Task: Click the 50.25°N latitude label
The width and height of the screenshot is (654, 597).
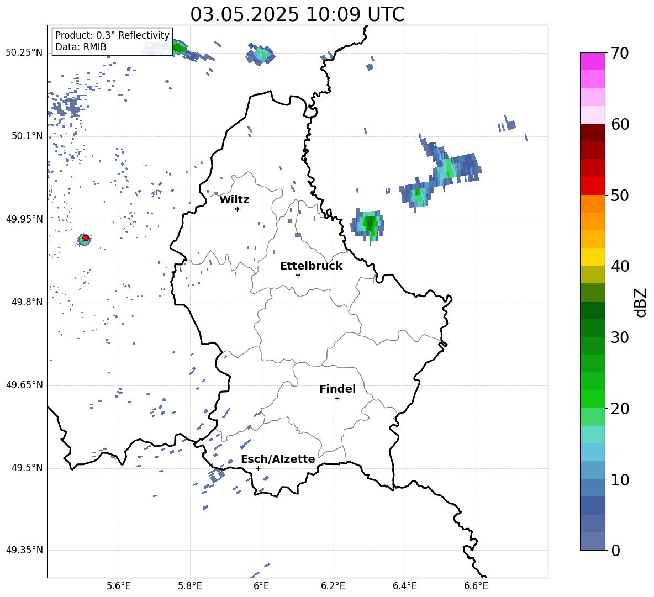Action: (x=24, y=53)
